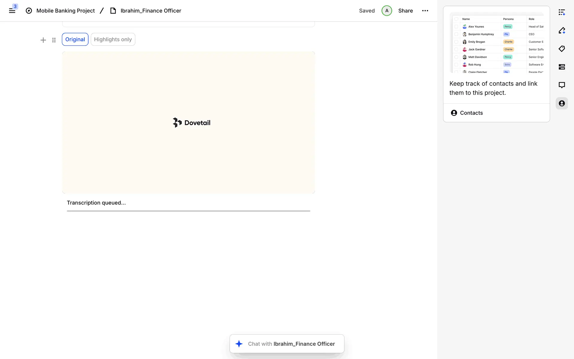Click the transcription progress bar
This screenshot has width=574, height=359.
pos(188,211)
